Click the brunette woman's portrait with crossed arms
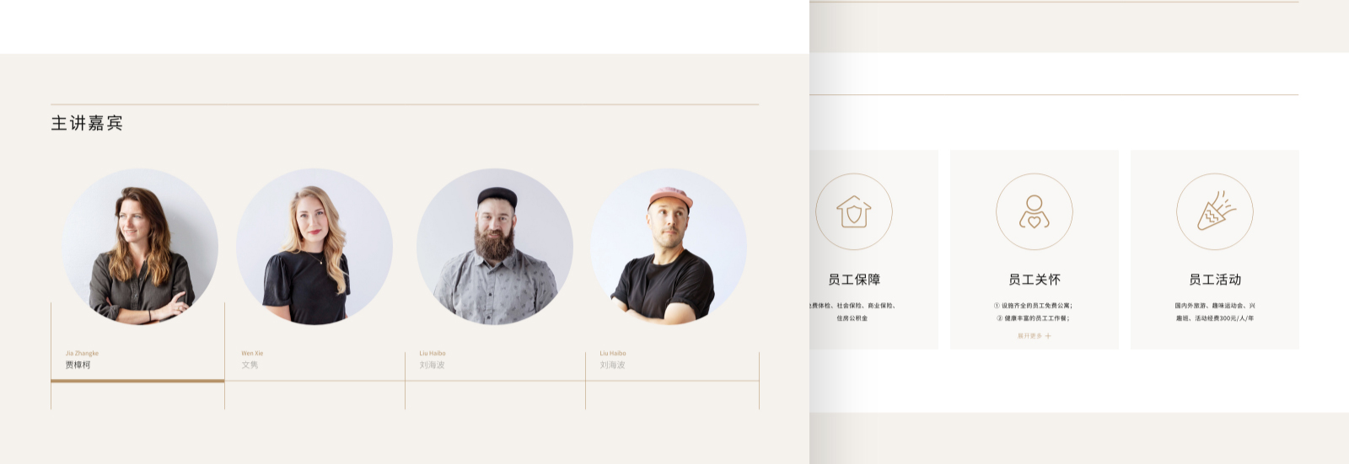Screen dimensions: 1349x464 140,247
